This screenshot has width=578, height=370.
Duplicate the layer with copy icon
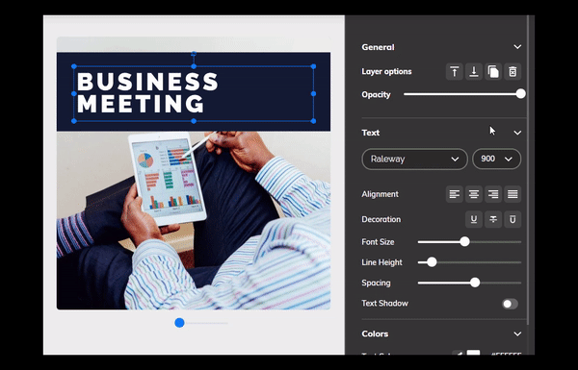[x=493, y=71]
